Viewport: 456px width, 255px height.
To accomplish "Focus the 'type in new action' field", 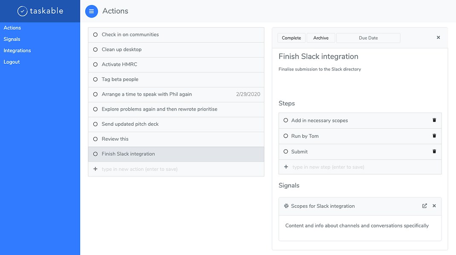I will (140, 169).
